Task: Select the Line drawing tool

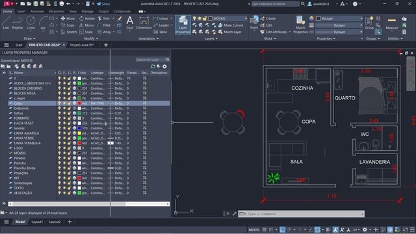Action: click(6, 23)
